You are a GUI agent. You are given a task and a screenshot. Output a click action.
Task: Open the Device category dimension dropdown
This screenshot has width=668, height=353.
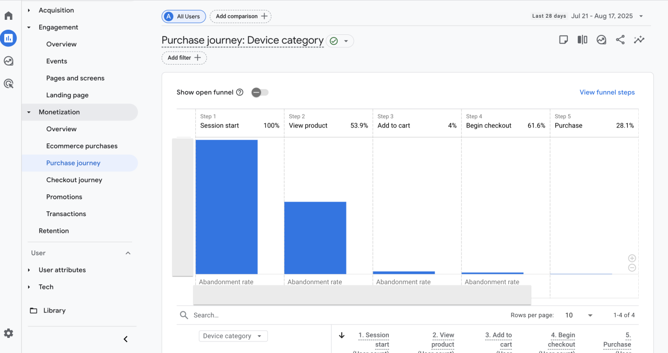233,336
